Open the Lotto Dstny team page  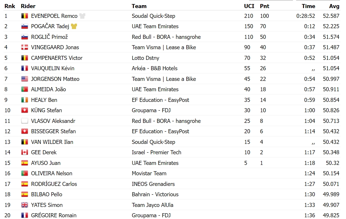click(145, 58)
